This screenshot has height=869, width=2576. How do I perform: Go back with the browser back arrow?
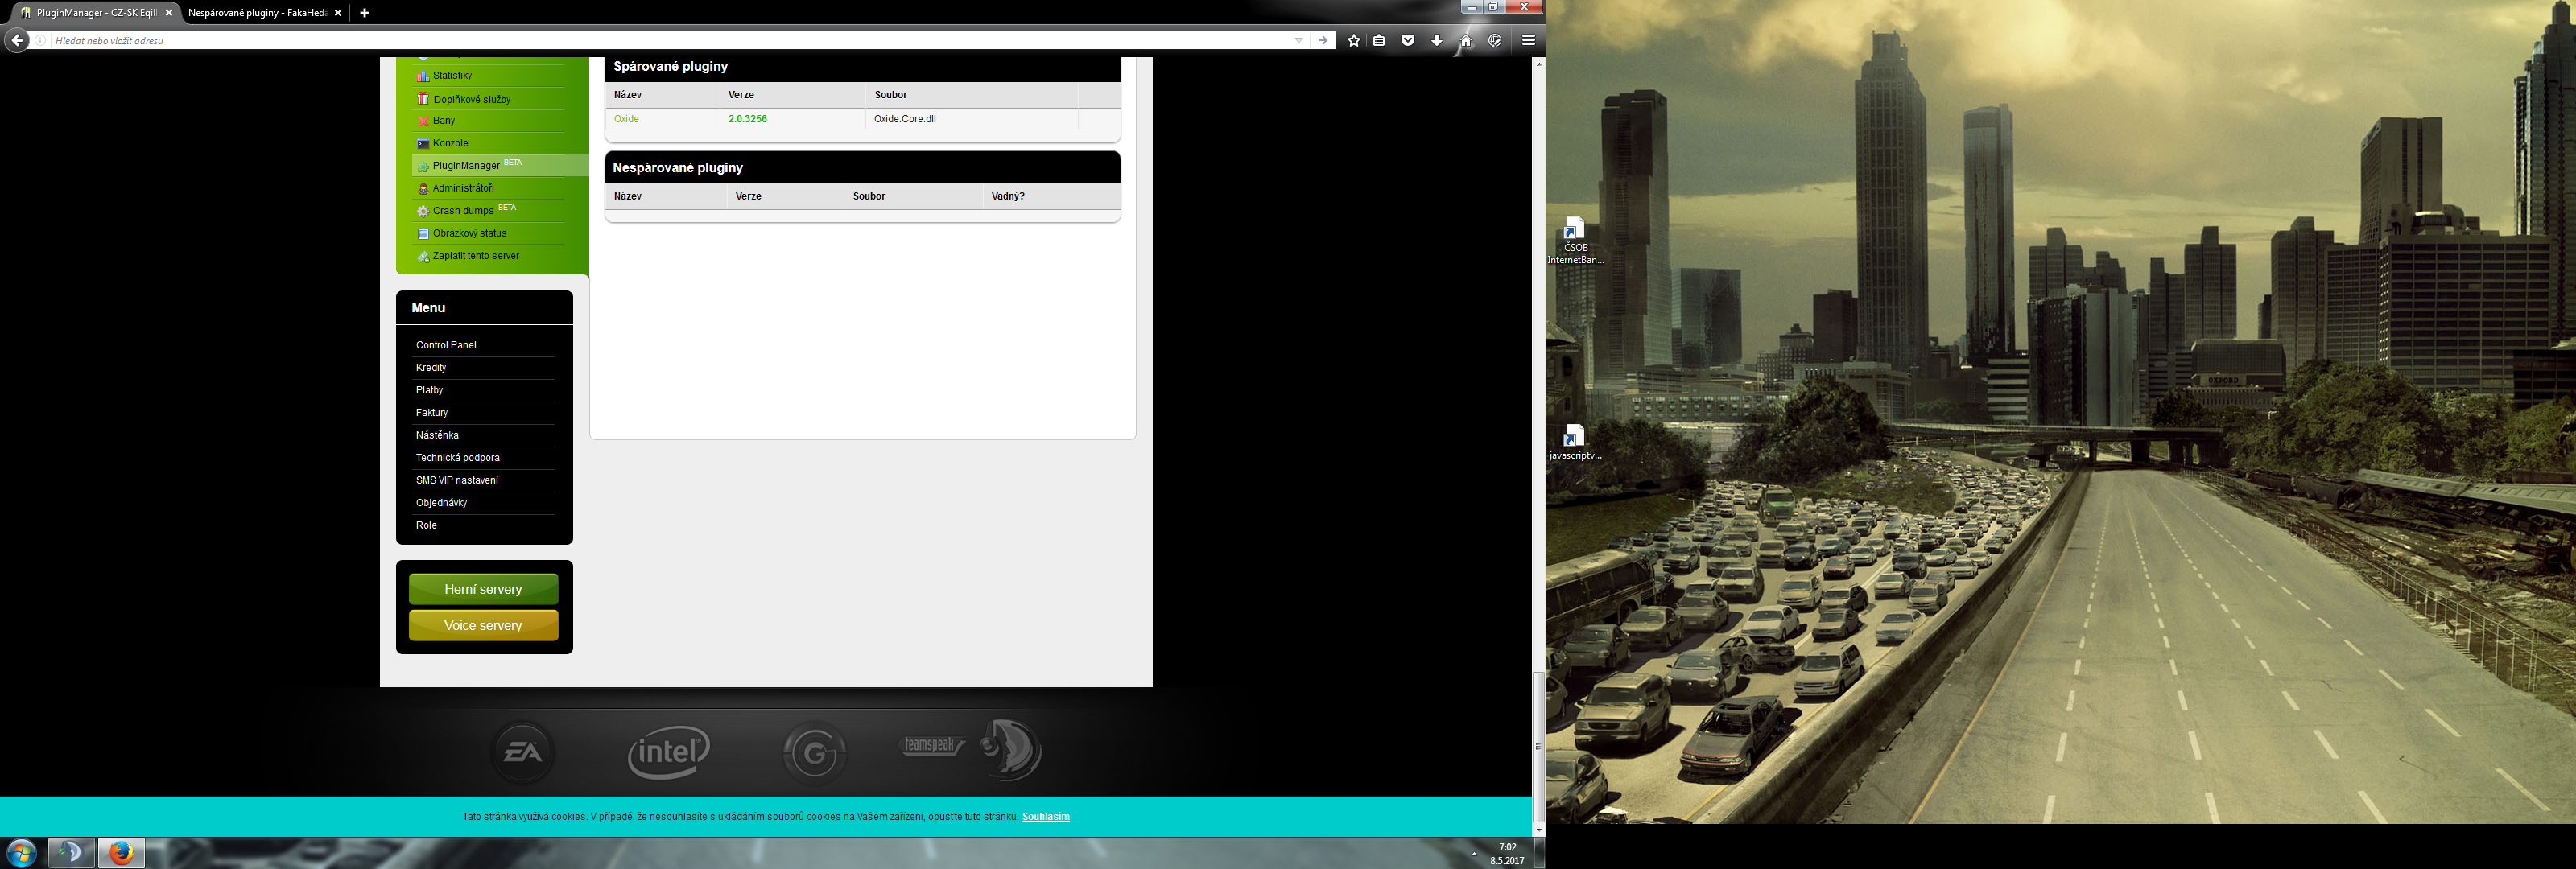coord(17,40)
